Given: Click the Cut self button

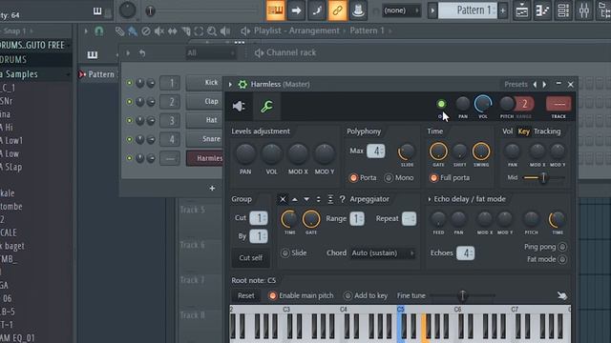Looking at the screenshot, I should (x=250, y=258).
